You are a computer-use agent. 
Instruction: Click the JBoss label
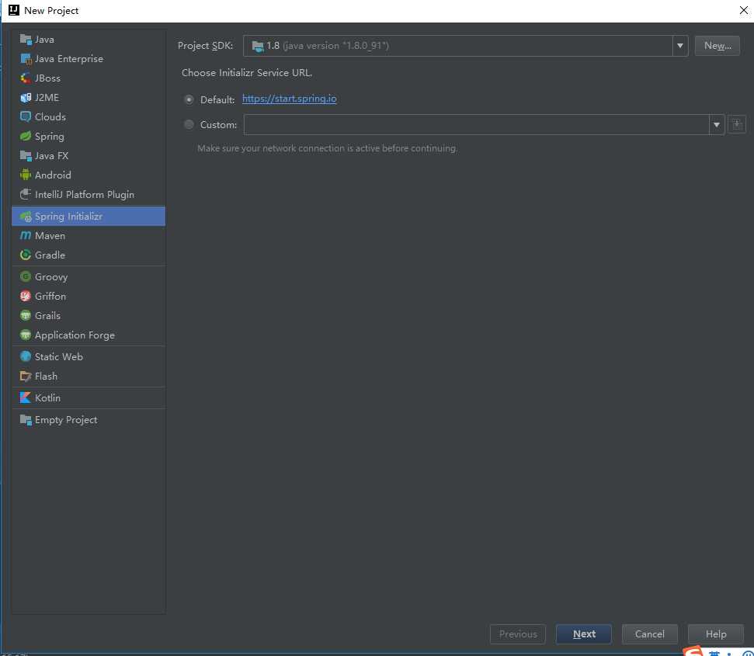[47, 78]
